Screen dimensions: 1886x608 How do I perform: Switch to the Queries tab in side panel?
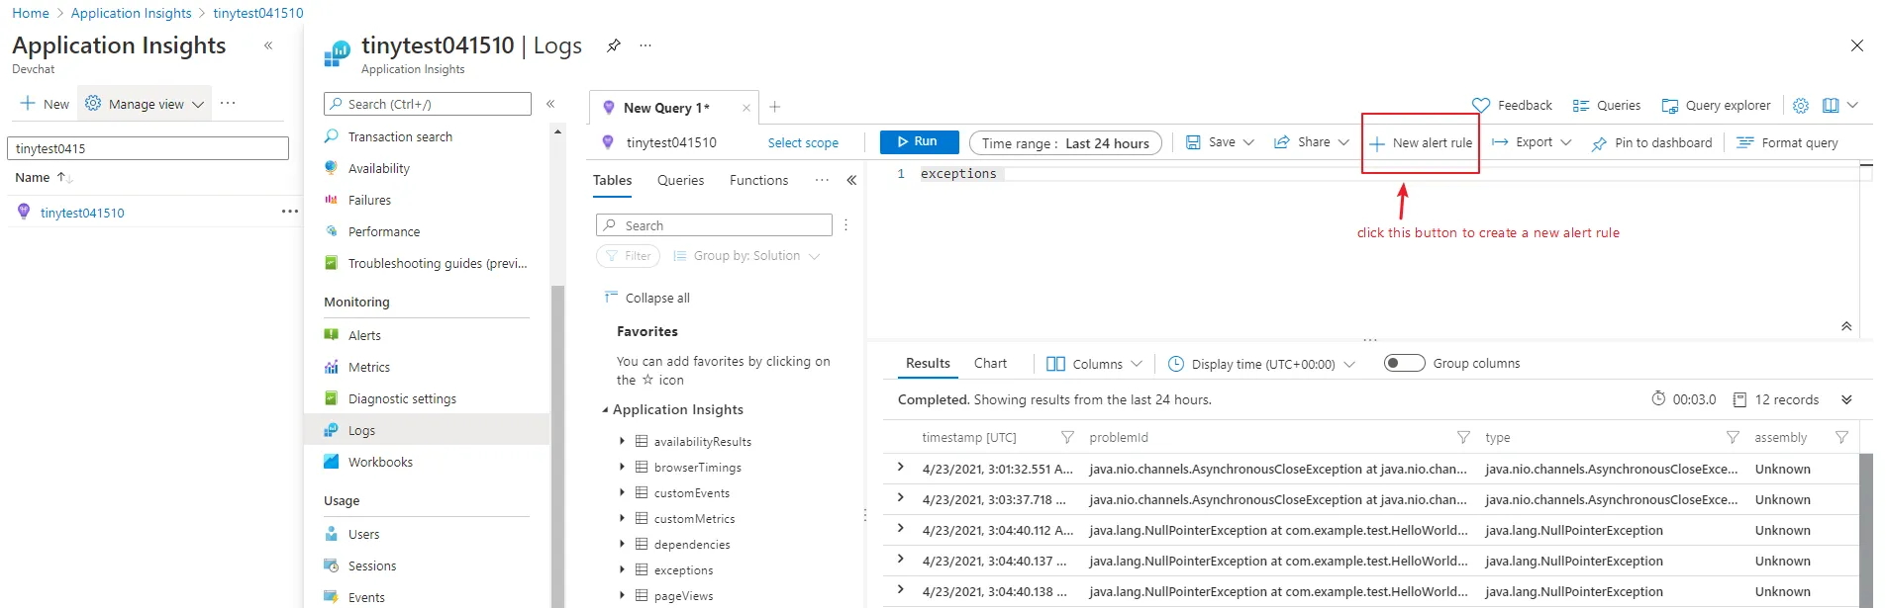680,180
